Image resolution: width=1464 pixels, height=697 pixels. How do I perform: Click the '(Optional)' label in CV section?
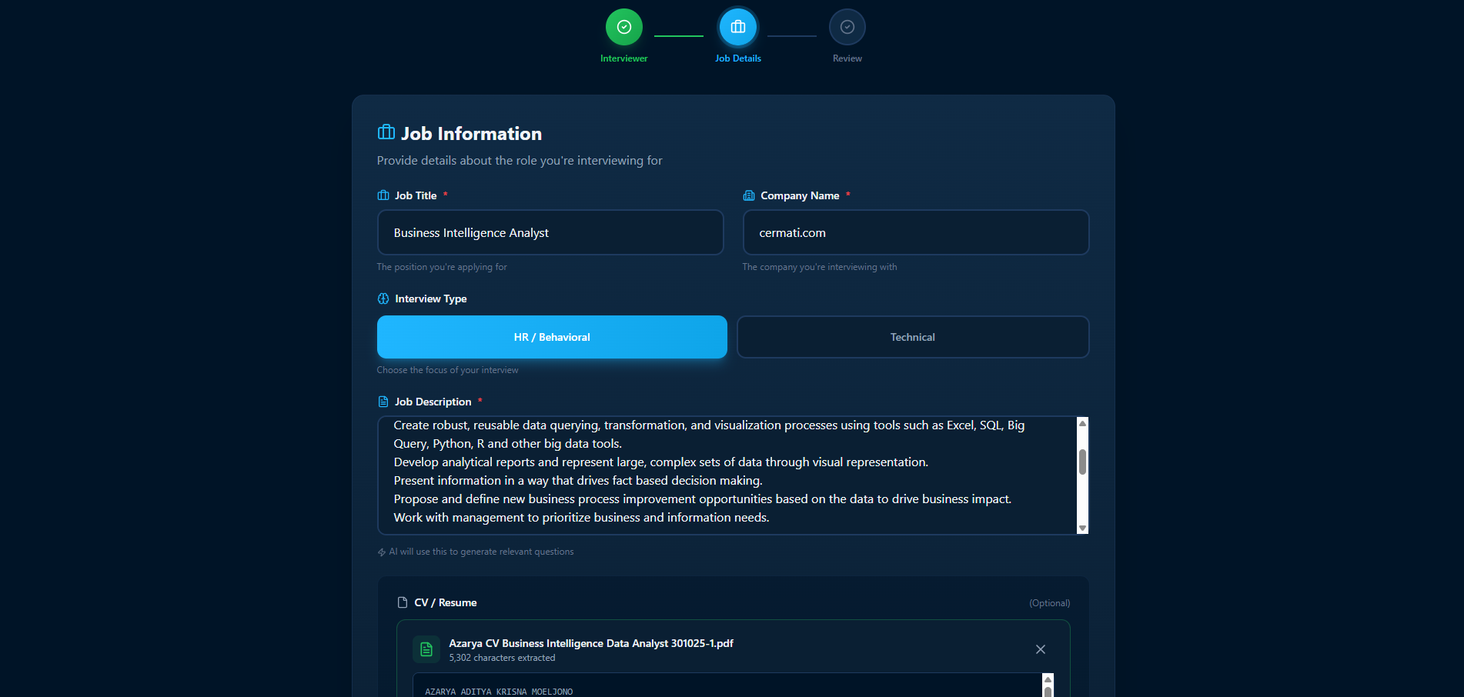click(1050, 603)
